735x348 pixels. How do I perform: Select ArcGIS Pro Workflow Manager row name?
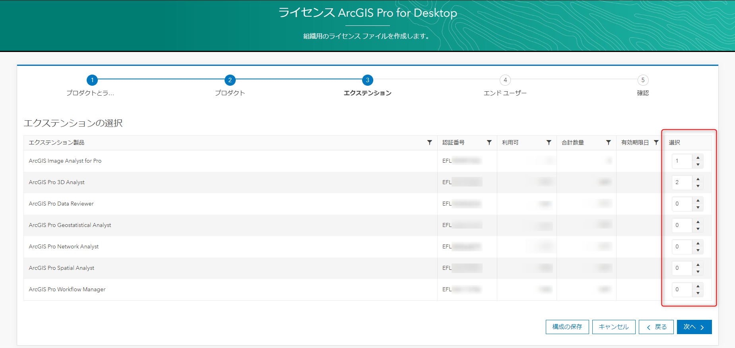coord(67,289)
